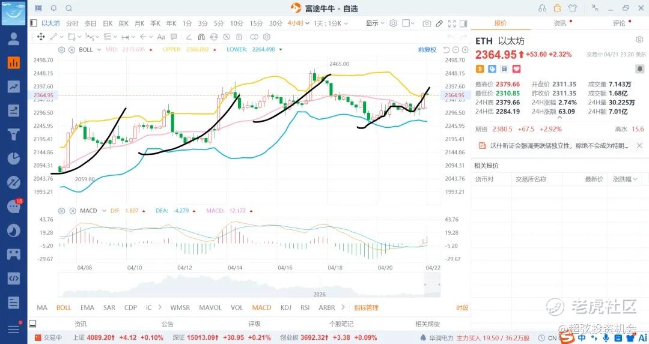Open 指标管理 indicator management
Image resolution: width=649 pixels, height=344 pixels.
366,307
